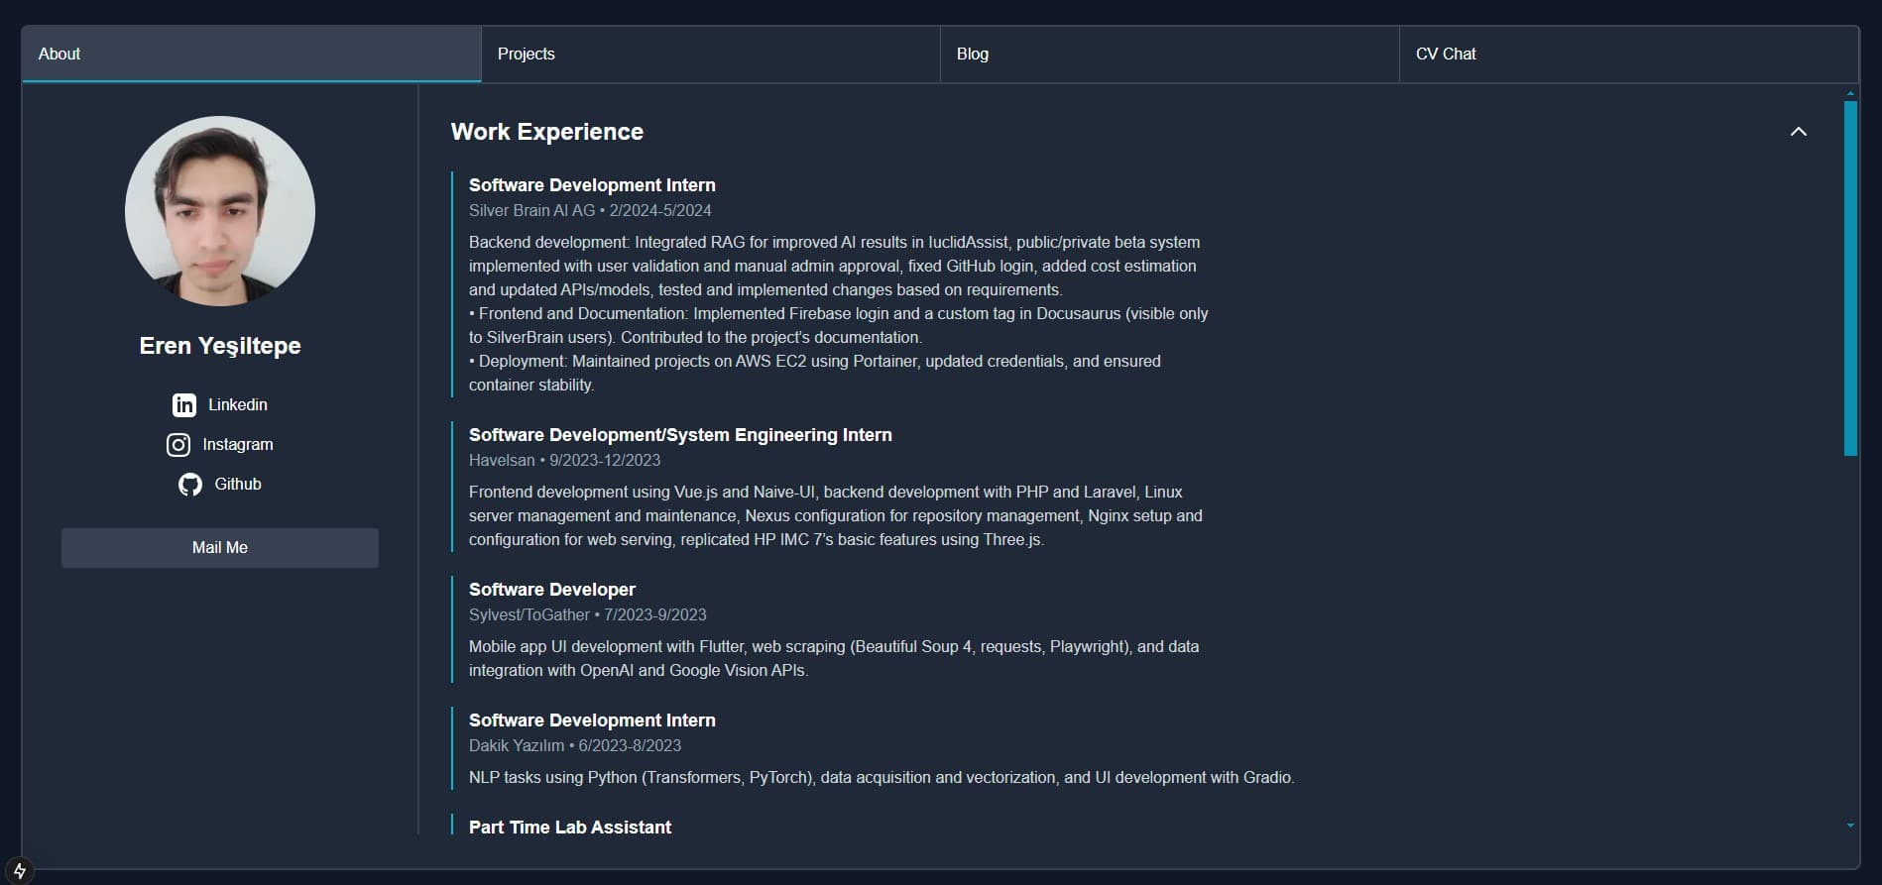
Task: Click the Software Development/System Engineering Intern title
Action: tap(680, 435)
